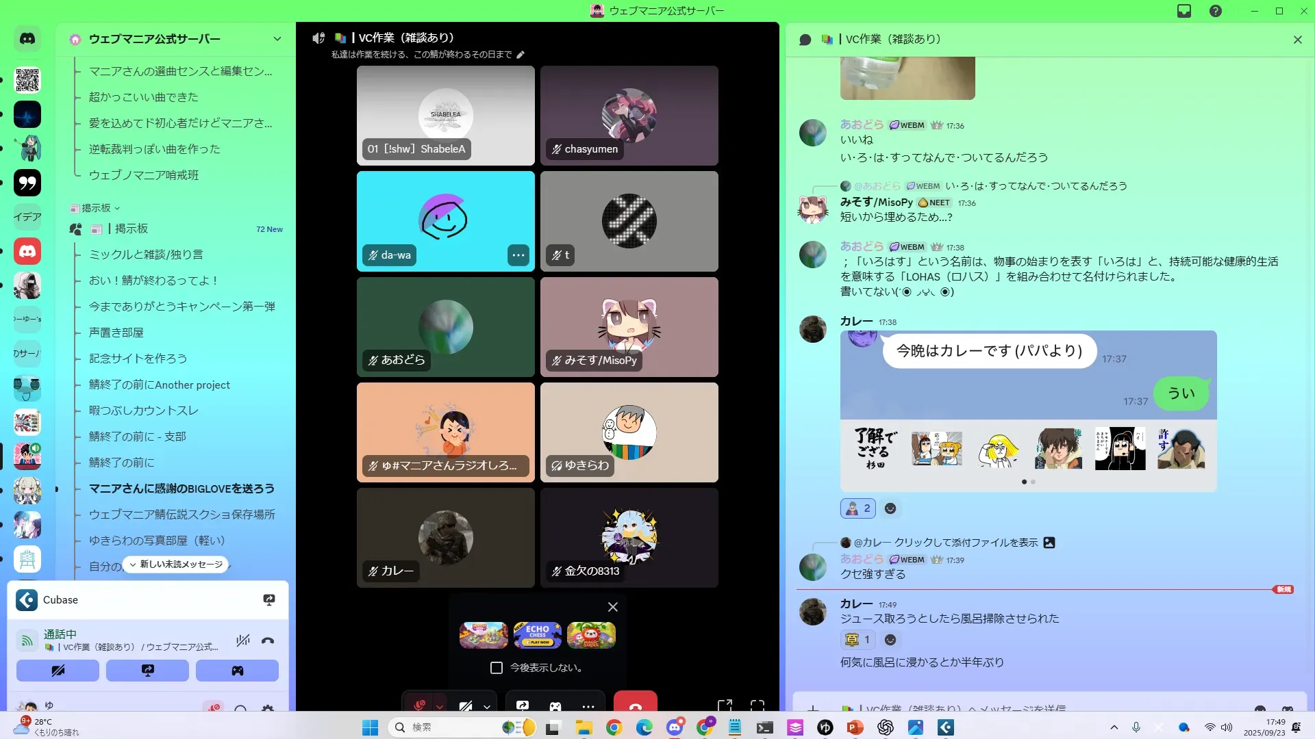
Task: Collapse the 掲示板 category
Action: 95,208
